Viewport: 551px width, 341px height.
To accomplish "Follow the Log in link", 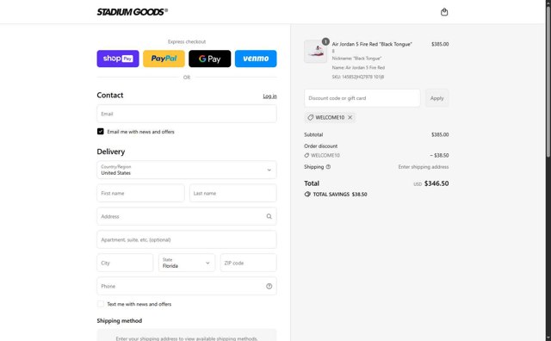I will pyautogui.click(x=269, y=96).
